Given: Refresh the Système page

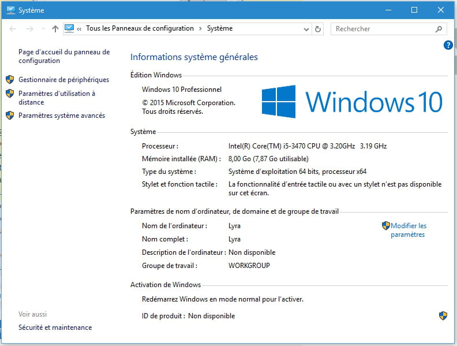Looking at the screenshot, I should (x=318, y=29).
